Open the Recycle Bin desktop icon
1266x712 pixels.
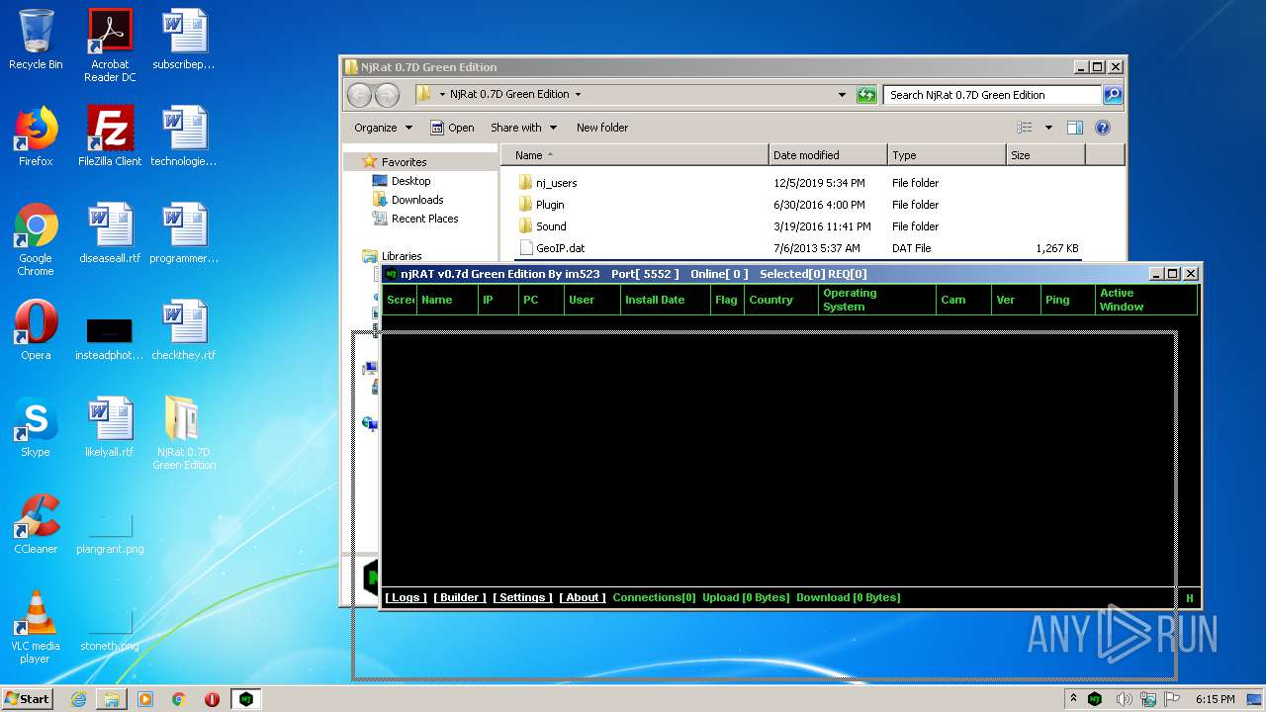click(36, 40)
